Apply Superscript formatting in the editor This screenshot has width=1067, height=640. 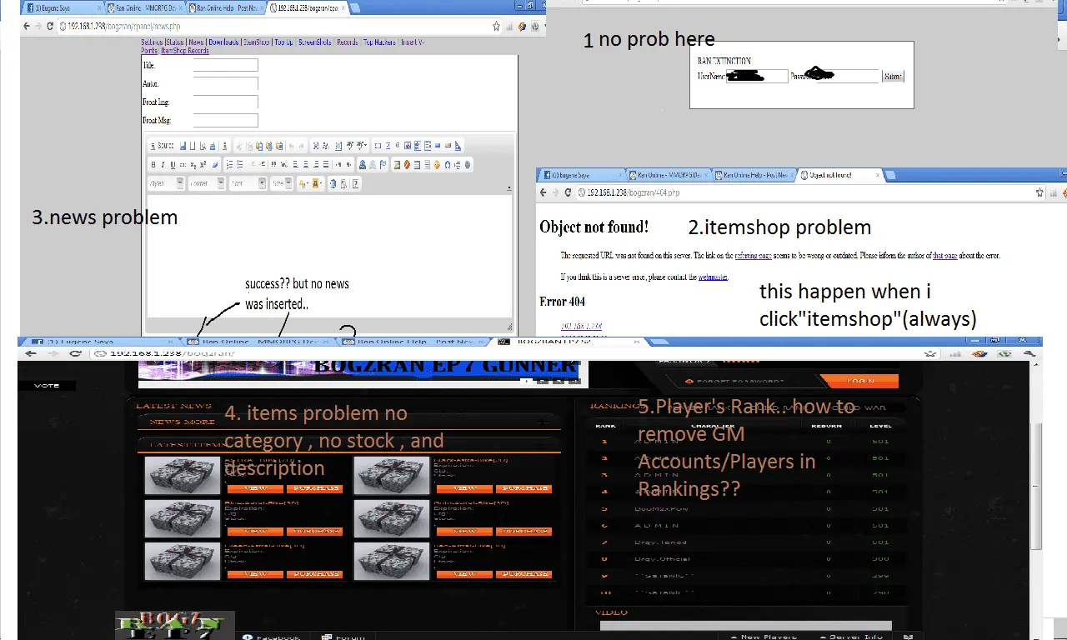(203, 164)
